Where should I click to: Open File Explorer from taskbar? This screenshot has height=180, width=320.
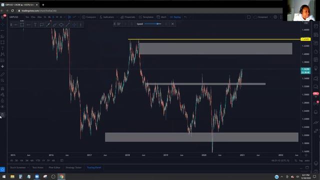pos(12,176)
